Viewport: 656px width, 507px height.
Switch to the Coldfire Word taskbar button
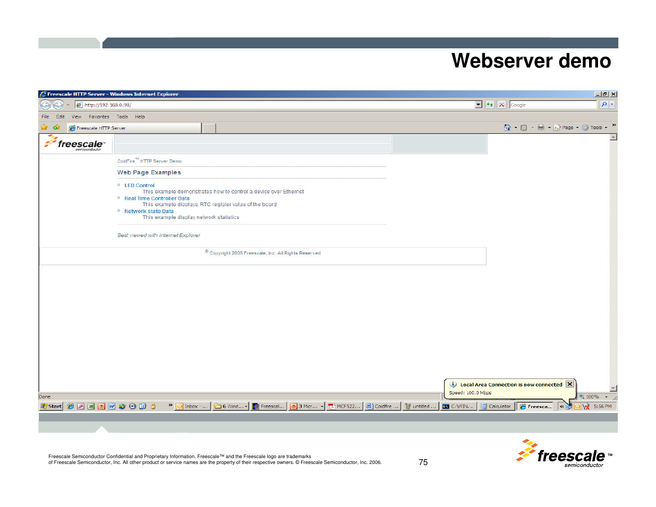click(382, 406)
